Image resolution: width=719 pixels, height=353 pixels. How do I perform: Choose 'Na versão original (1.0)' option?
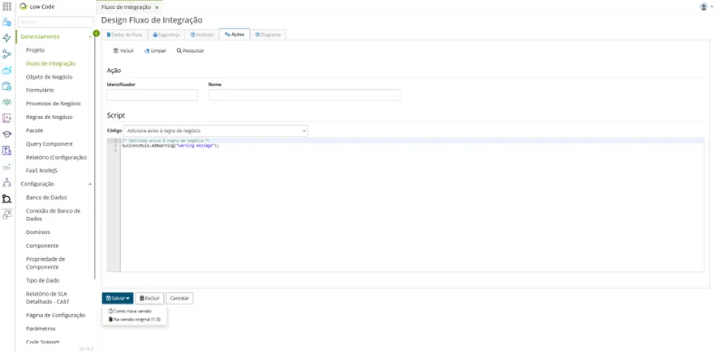click(x=135, y=319)
